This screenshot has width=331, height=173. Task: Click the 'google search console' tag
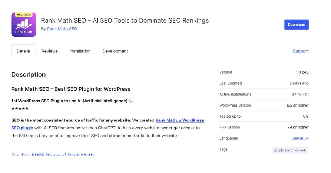click(x=290, y=150)
